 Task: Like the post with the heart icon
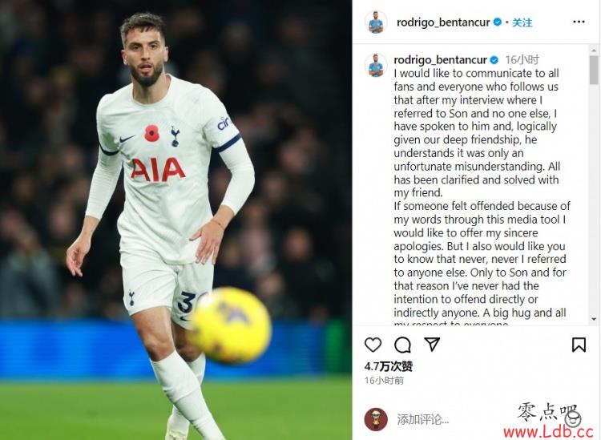point(373,345)
